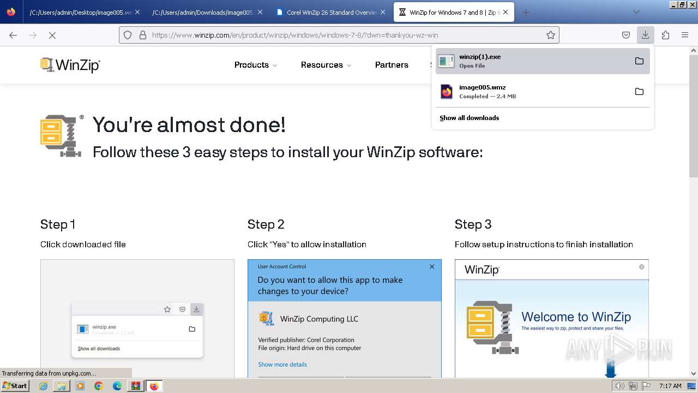Open a new browser tab
Image resolution: width=698 pixels, height=393 pixels.
tap(526, 12)
